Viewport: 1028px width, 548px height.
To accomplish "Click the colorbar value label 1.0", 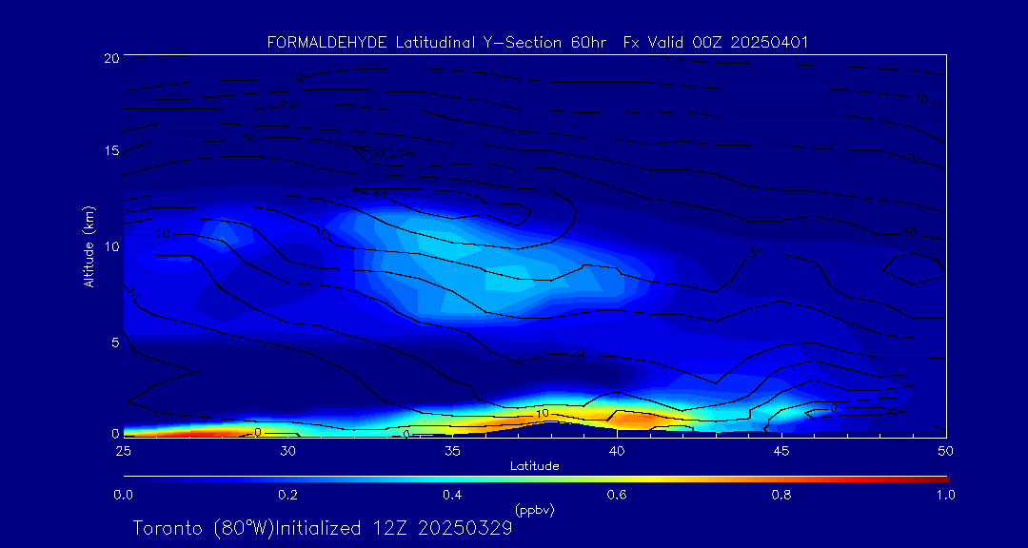I will click(x=946, y=495).
